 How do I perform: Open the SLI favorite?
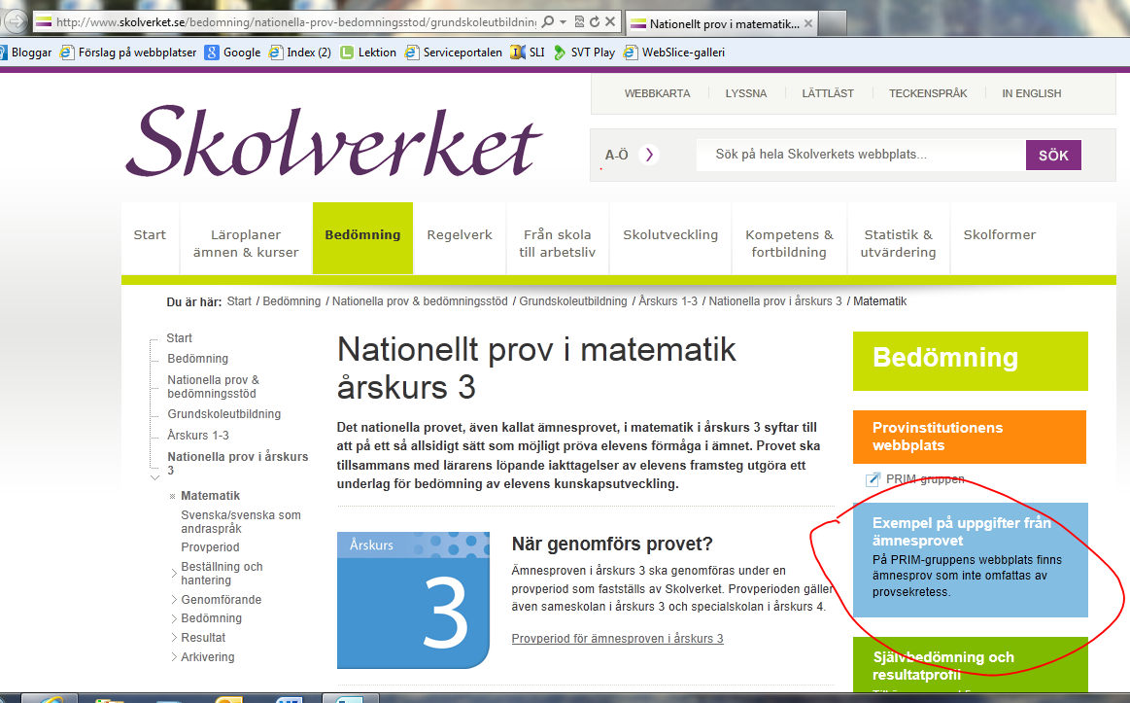[528, 52]
